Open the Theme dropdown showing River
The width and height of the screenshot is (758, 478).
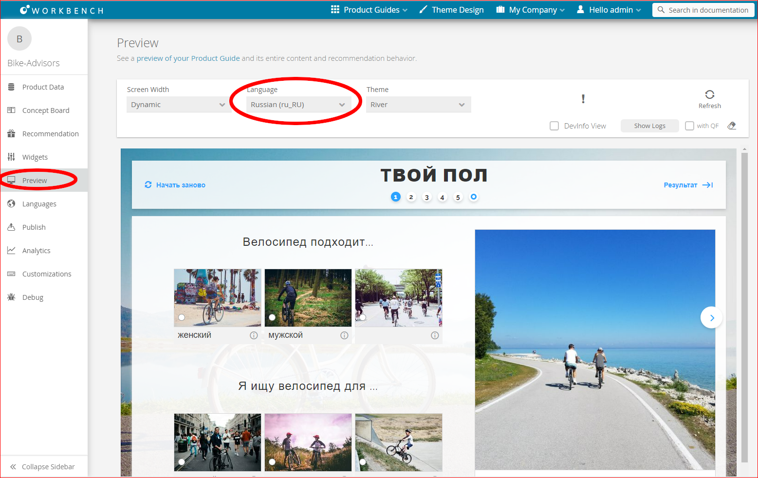[419, 105]
